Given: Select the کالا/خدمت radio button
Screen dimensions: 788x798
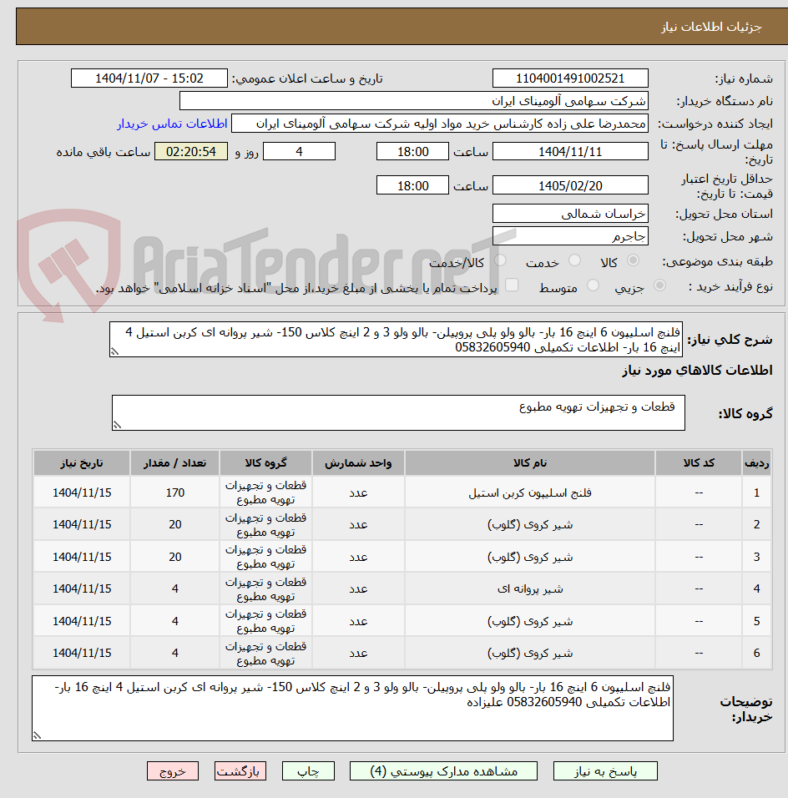Looking at the screenshot, I should point(500,260).
